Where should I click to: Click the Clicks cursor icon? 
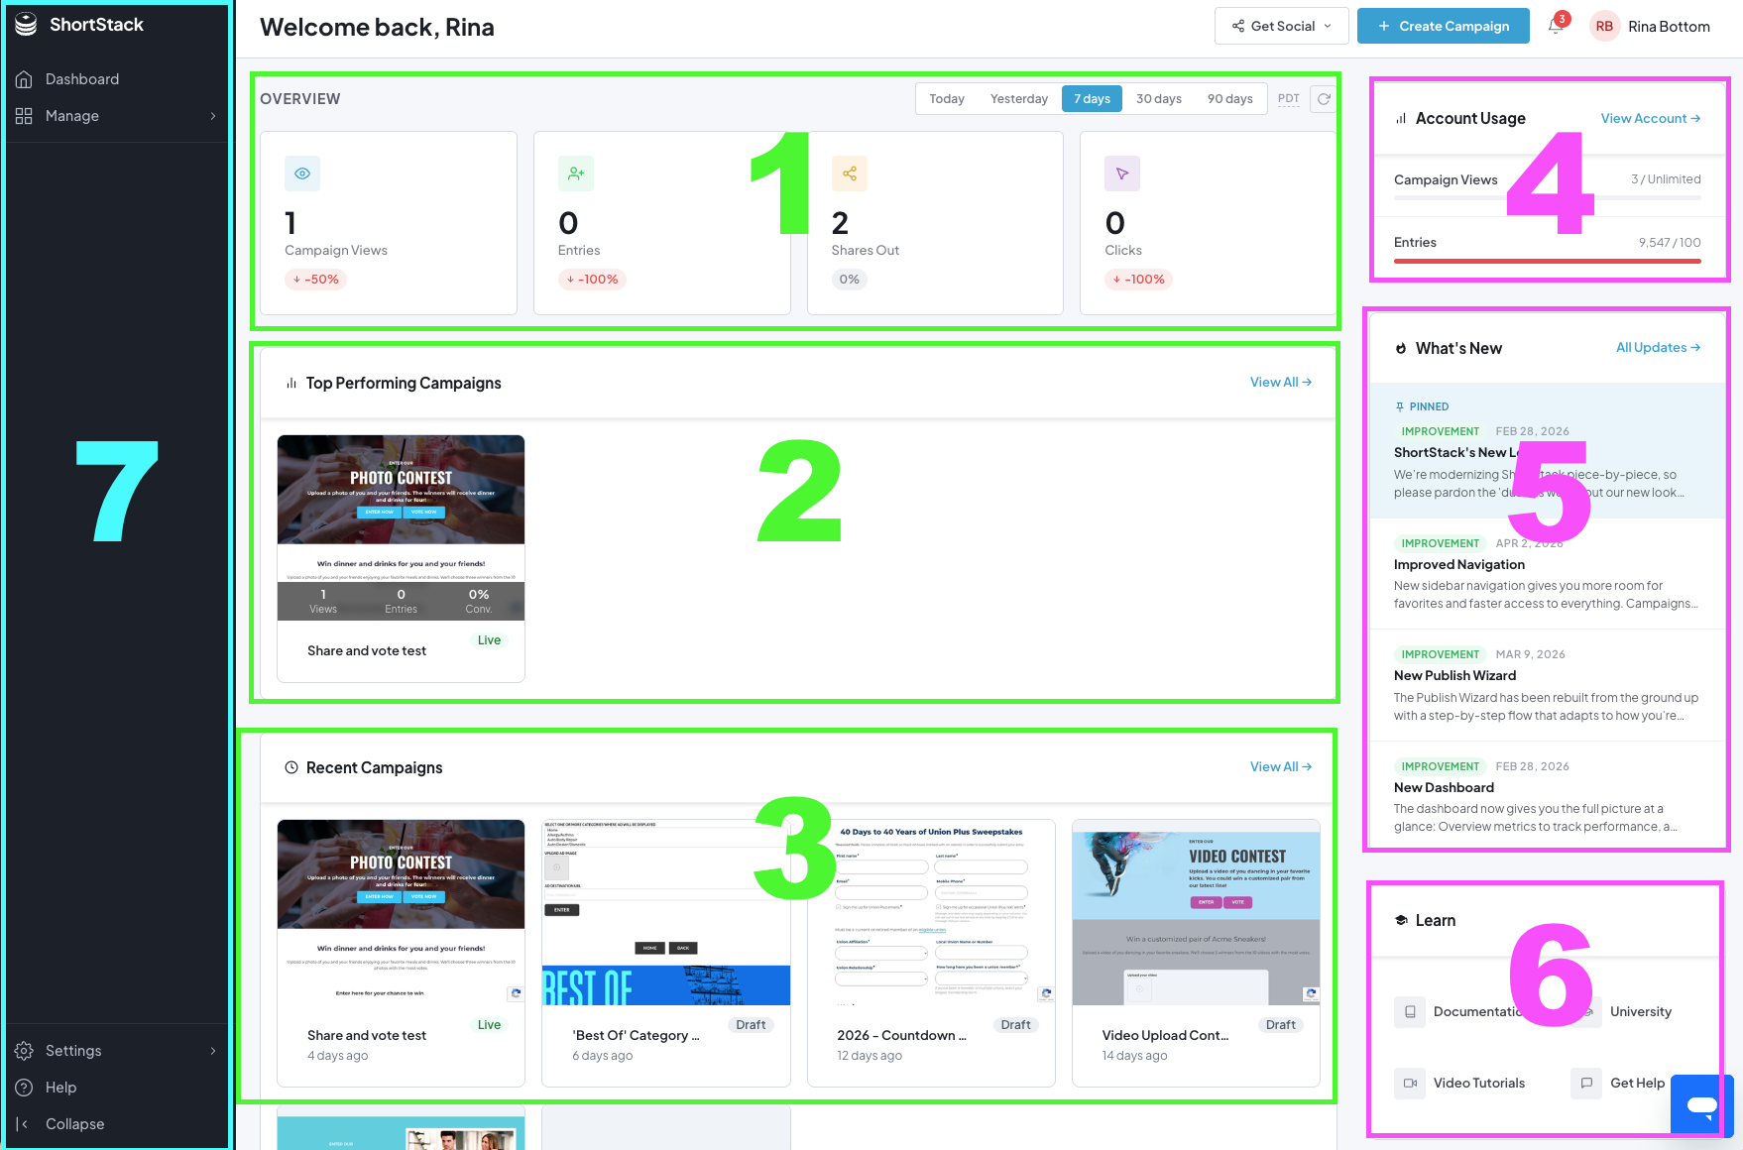tap(1121, 173)
